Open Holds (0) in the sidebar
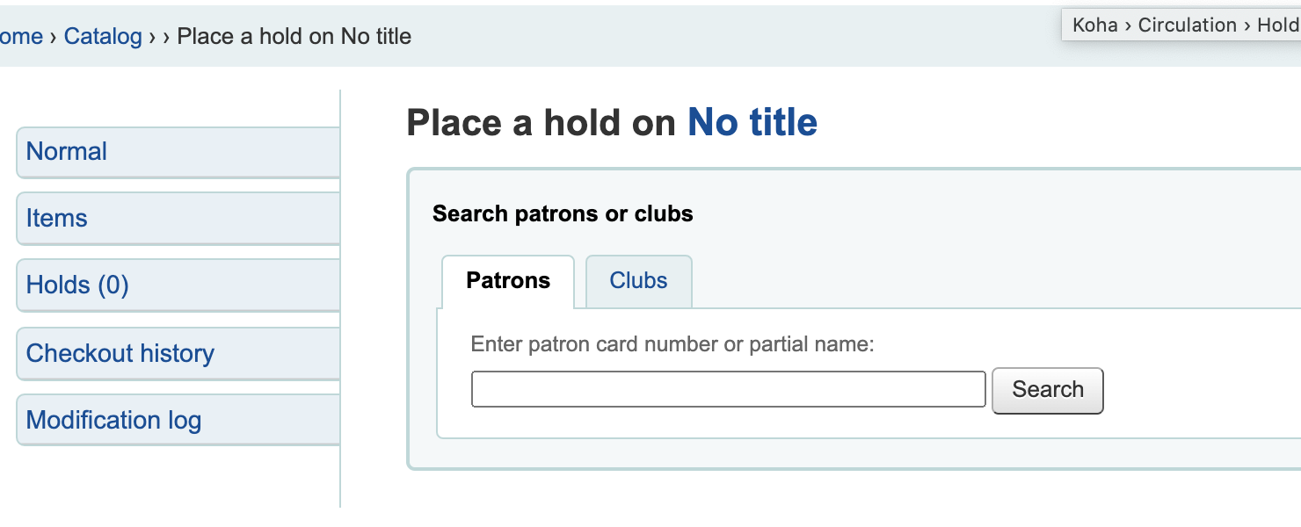1301x527 pixels. click(77, 285)
